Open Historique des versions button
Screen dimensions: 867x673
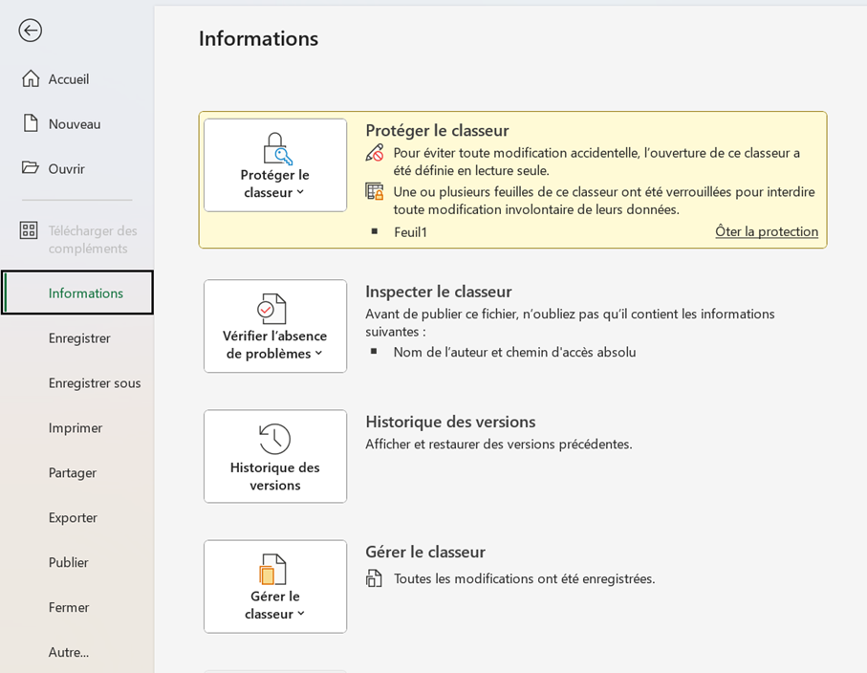pos(274,456)
